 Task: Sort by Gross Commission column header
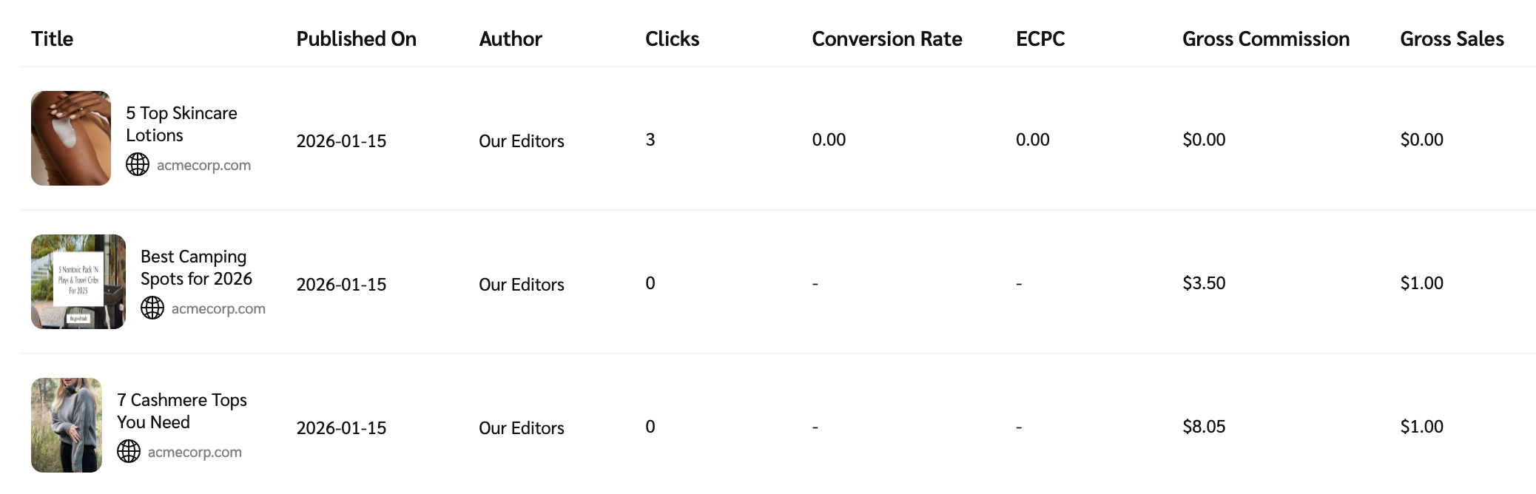pyautogui.click(x=1265, y=38)
